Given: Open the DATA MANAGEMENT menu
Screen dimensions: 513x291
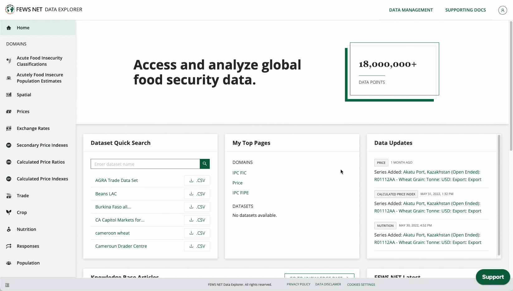Looking at the screenshot, I should click(411, 10).
